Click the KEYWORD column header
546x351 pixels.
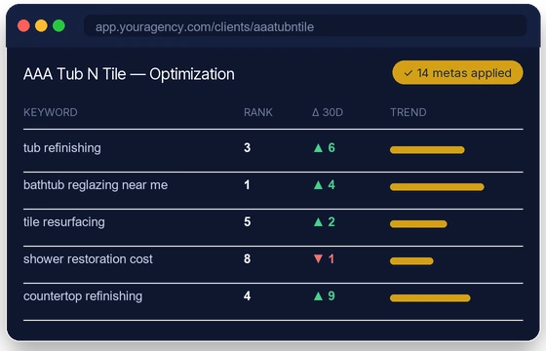[51, 112]
